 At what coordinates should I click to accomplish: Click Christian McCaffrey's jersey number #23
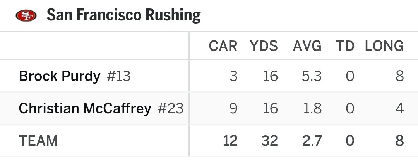pos(171,109)
